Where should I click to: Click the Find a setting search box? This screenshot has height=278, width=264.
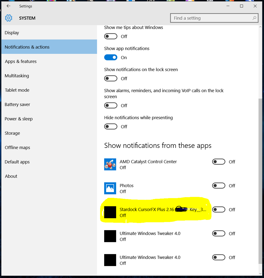tap(214, 18)
